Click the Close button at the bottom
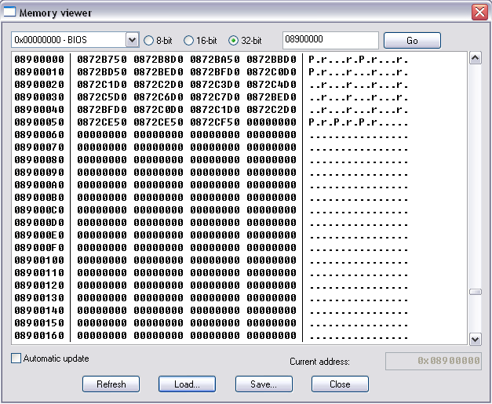492x404 pixels. tap(340, 384)
